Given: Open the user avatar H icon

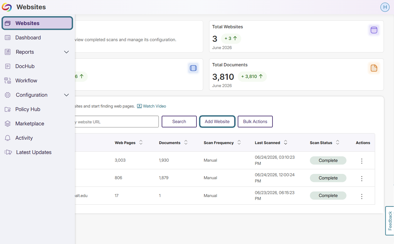Looking at the screenshot, I should tap(385, 7).
